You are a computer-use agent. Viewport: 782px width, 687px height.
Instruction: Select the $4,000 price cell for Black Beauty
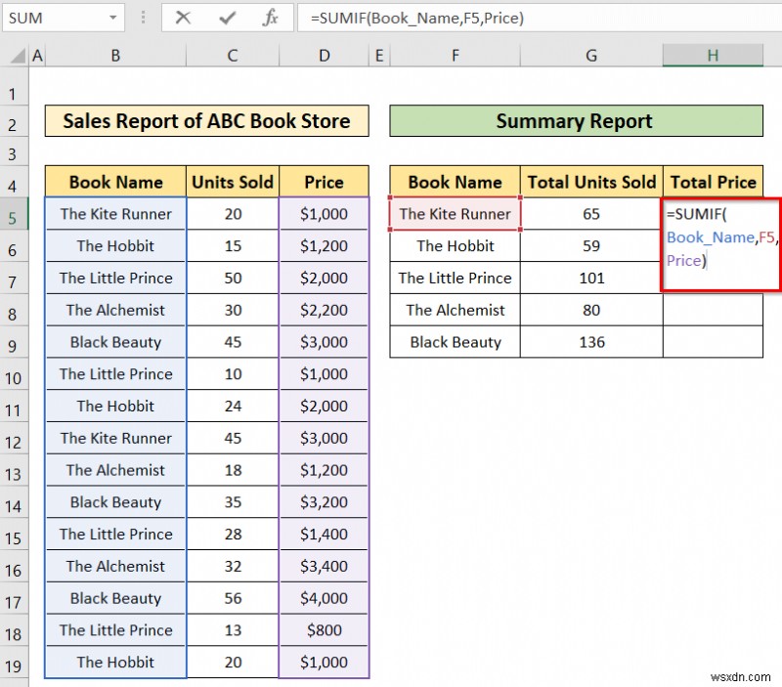click(324, 598)
